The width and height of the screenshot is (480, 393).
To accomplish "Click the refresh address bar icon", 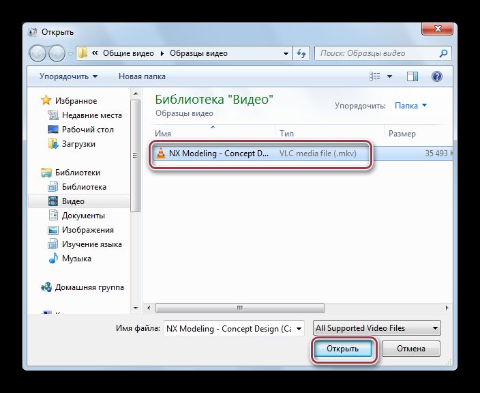I will pyautogui.click(x=303, y=53).
